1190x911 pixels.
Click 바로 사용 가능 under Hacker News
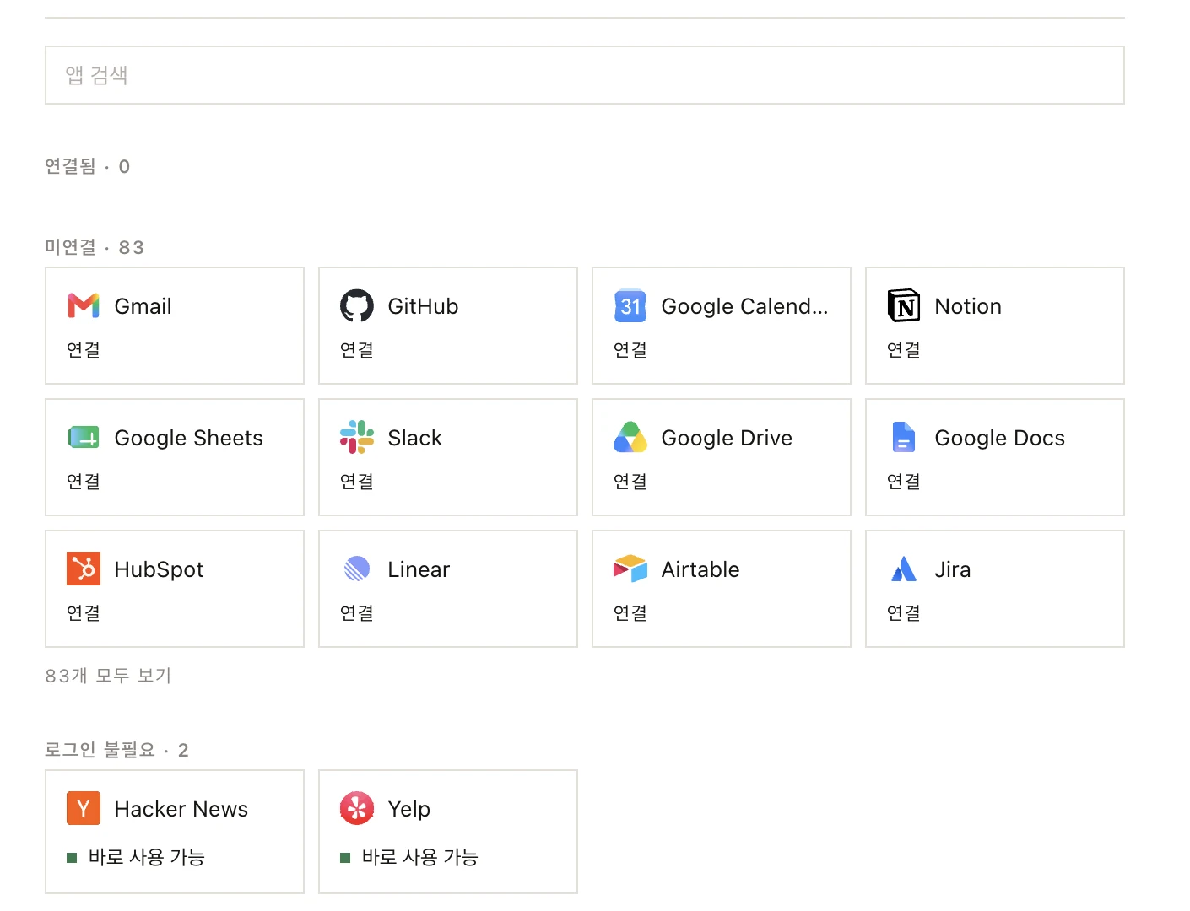tap(147, 857)
